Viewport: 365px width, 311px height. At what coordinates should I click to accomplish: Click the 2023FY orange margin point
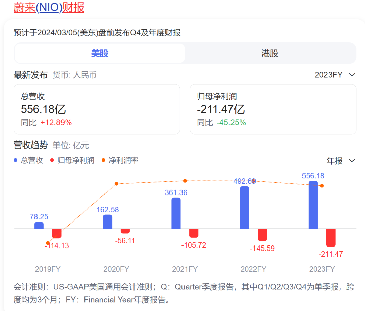point(322,186)
